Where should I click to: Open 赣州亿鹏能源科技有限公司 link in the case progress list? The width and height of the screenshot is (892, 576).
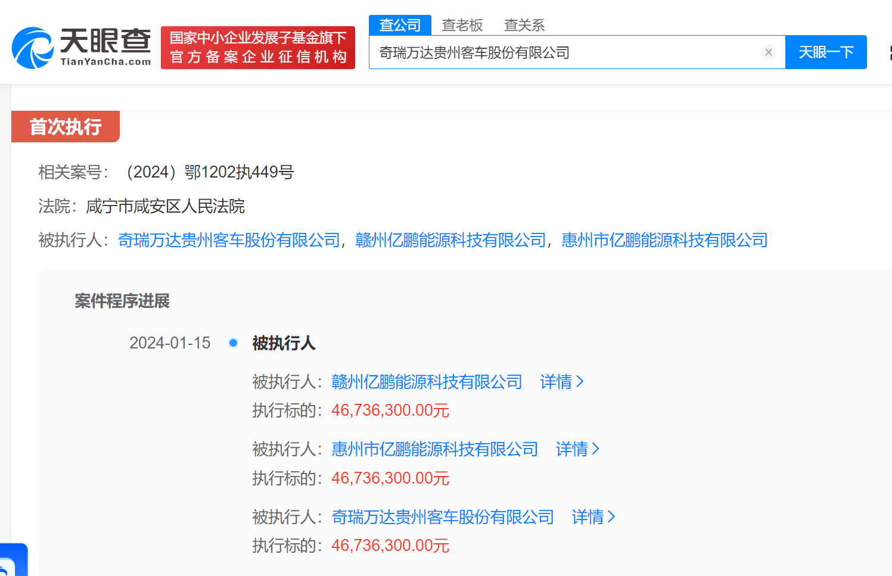[x=427, y=382]
